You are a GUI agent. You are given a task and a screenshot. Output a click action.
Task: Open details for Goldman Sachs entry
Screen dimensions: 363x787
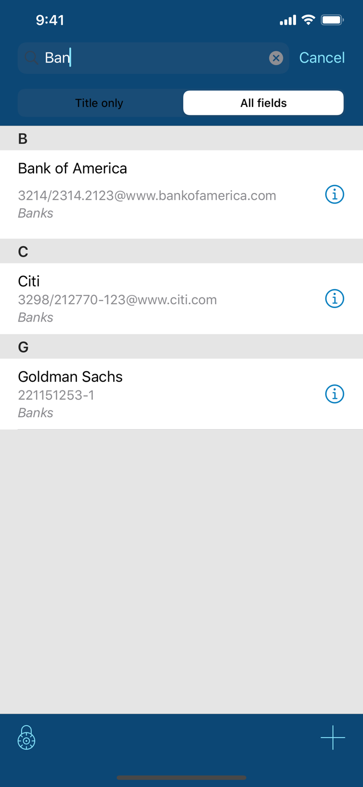(x=334, y=393)
